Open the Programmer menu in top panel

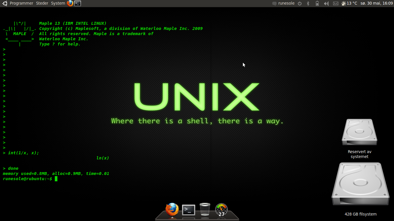click(21, 3)
